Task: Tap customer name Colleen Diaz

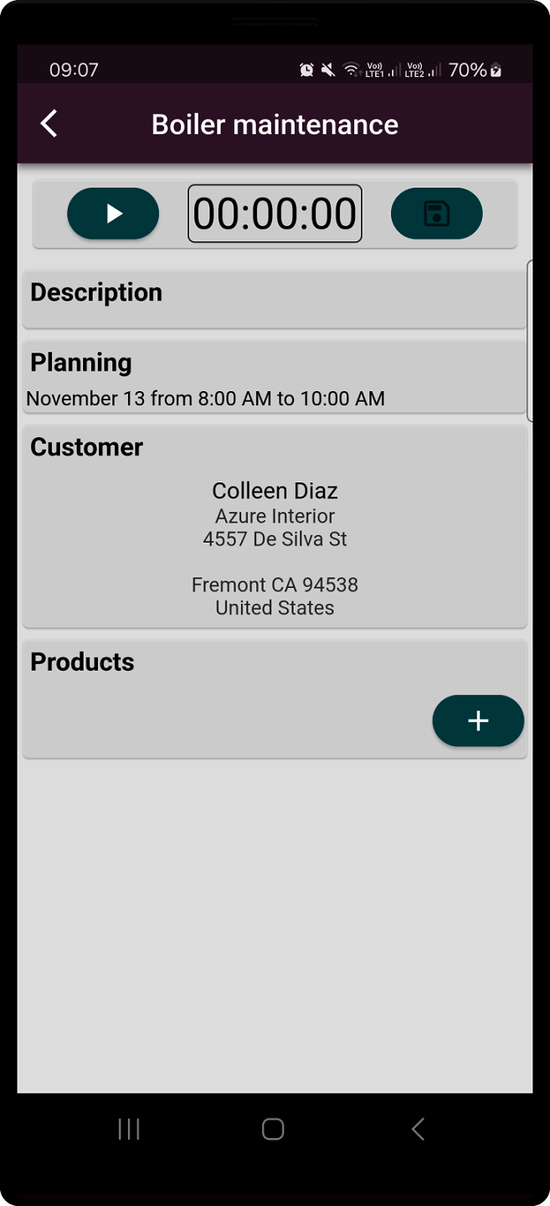Action: (275, 491)
